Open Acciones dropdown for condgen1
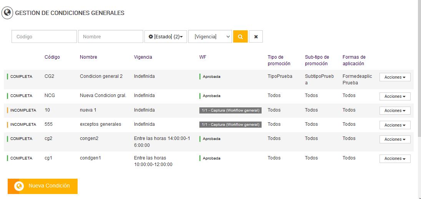The width and height of the screenshot is (421, 199). click(395, 158)
